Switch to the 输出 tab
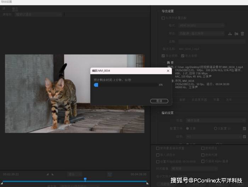 tap(15, 8)
